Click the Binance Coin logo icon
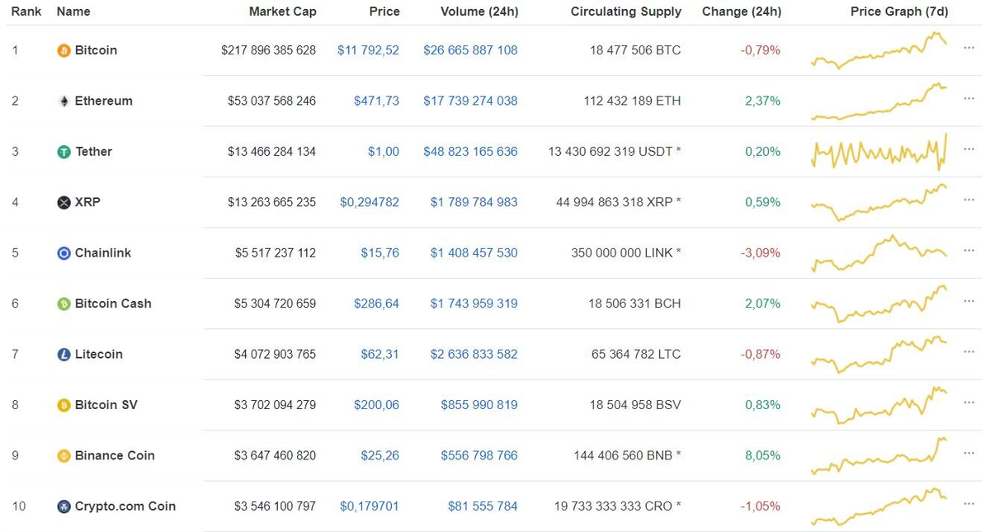Screen dimensions: 990x532 [64, 456]
